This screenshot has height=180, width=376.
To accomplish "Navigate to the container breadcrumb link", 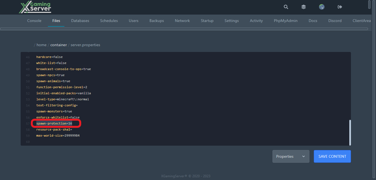I will pyautogui.click(x=59, y=45).
